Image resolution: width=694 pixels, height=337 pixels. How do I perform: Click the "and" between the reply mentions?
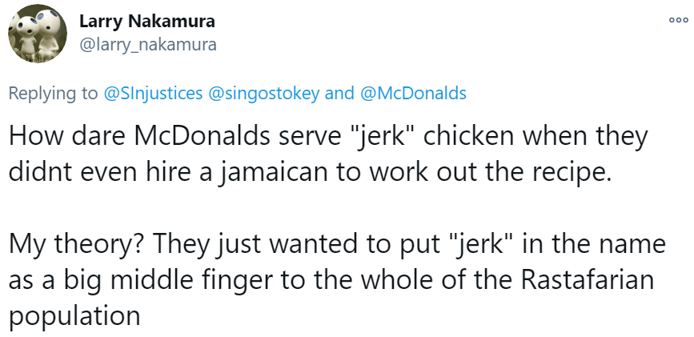click(339, 93)
